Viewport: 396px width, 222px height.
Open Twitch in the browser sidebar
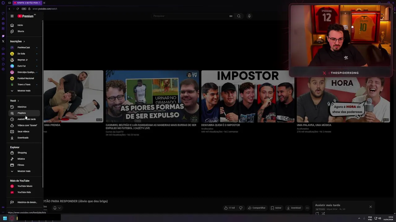pos(3,36)
